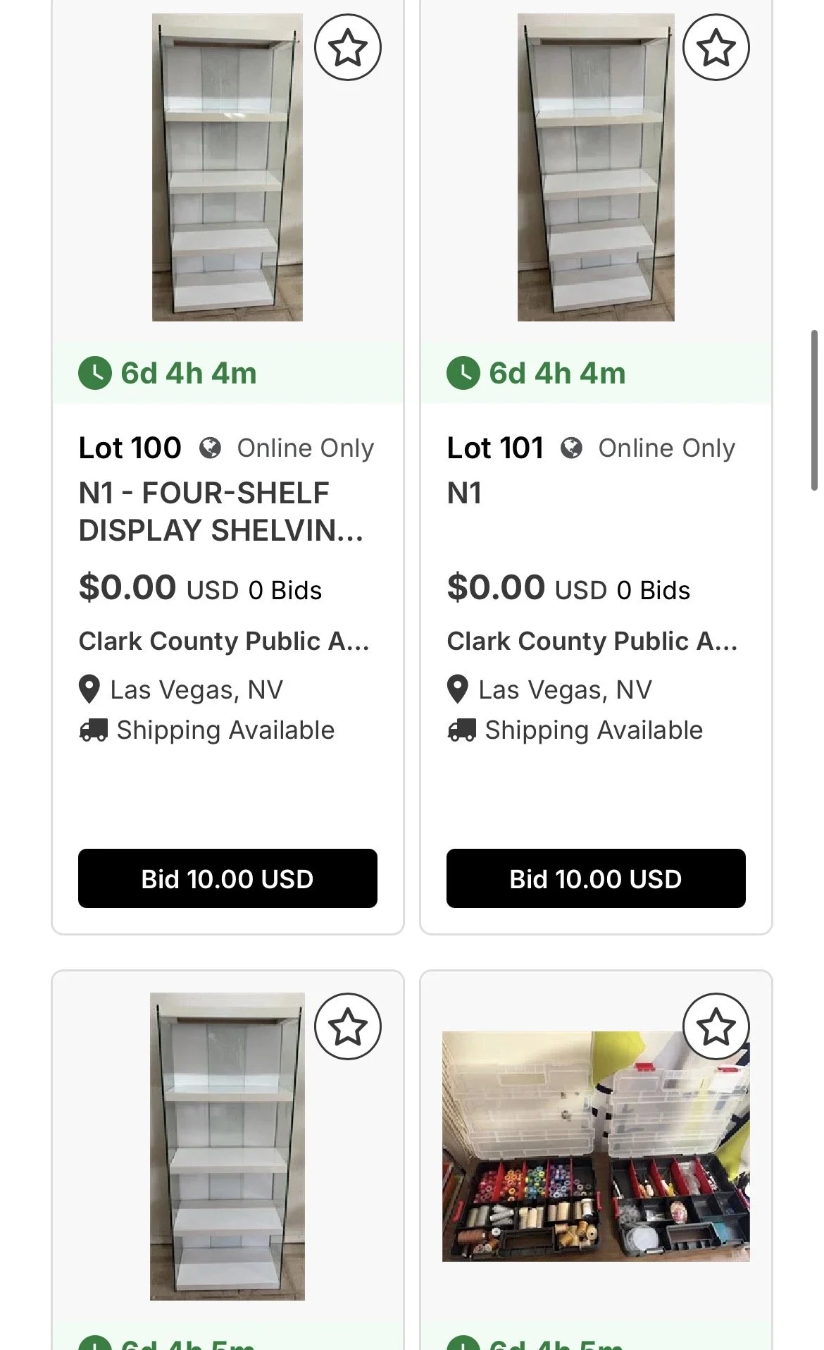Click shipping truck icon in Lot 100 card
This screenshot has width=824, height=1350.
point(94,730)
